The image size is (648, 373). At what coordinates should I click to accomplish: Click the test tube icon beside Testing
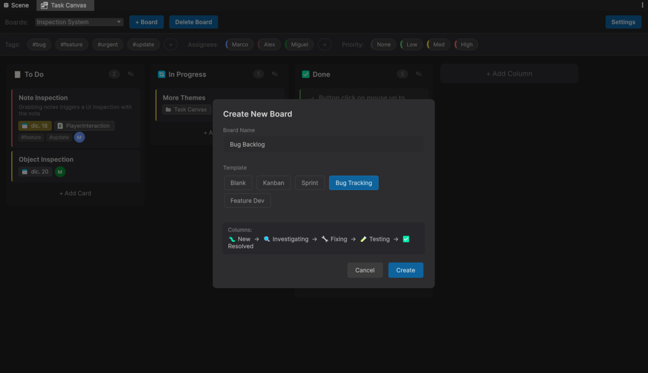(x=363, y=239)
